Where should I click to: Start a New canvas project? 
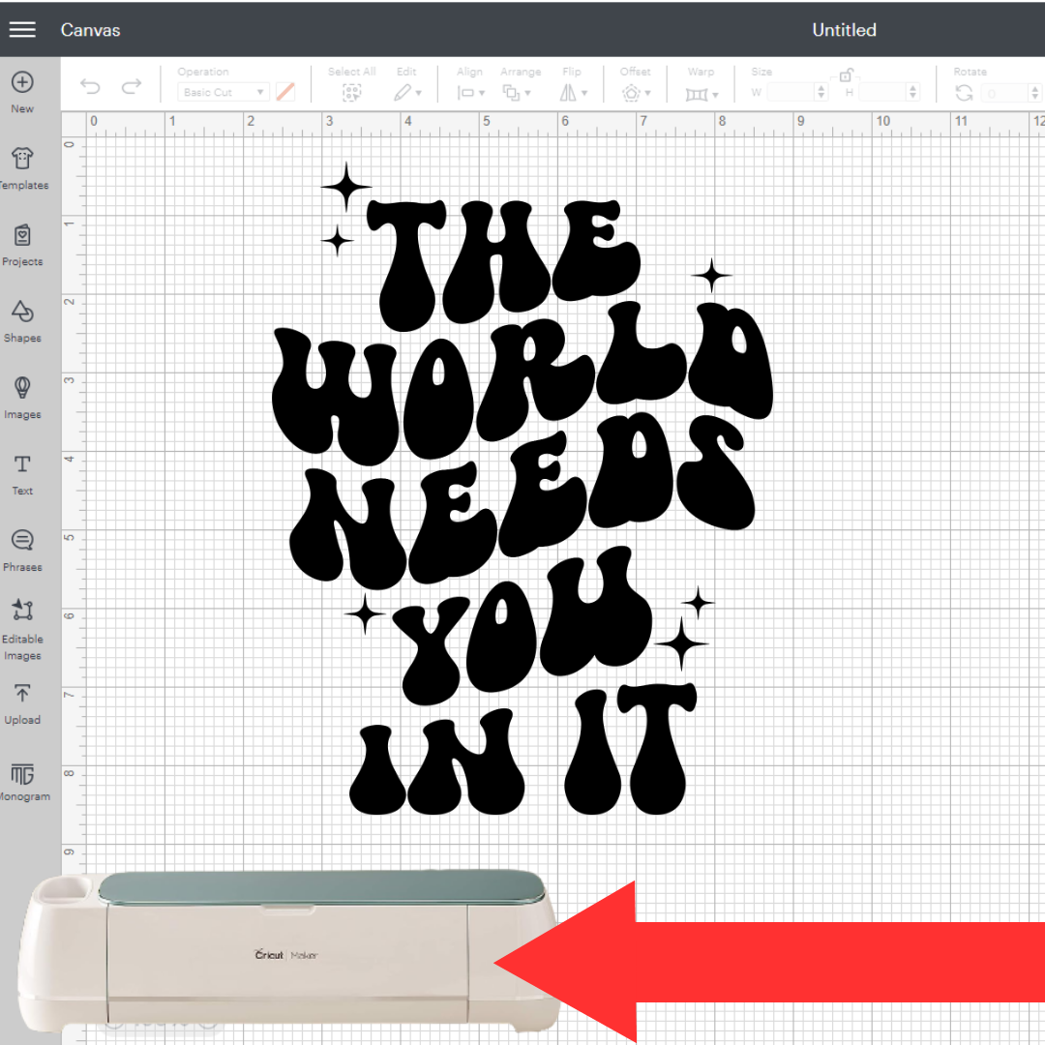pyautogui.click(x=22, y=92)
